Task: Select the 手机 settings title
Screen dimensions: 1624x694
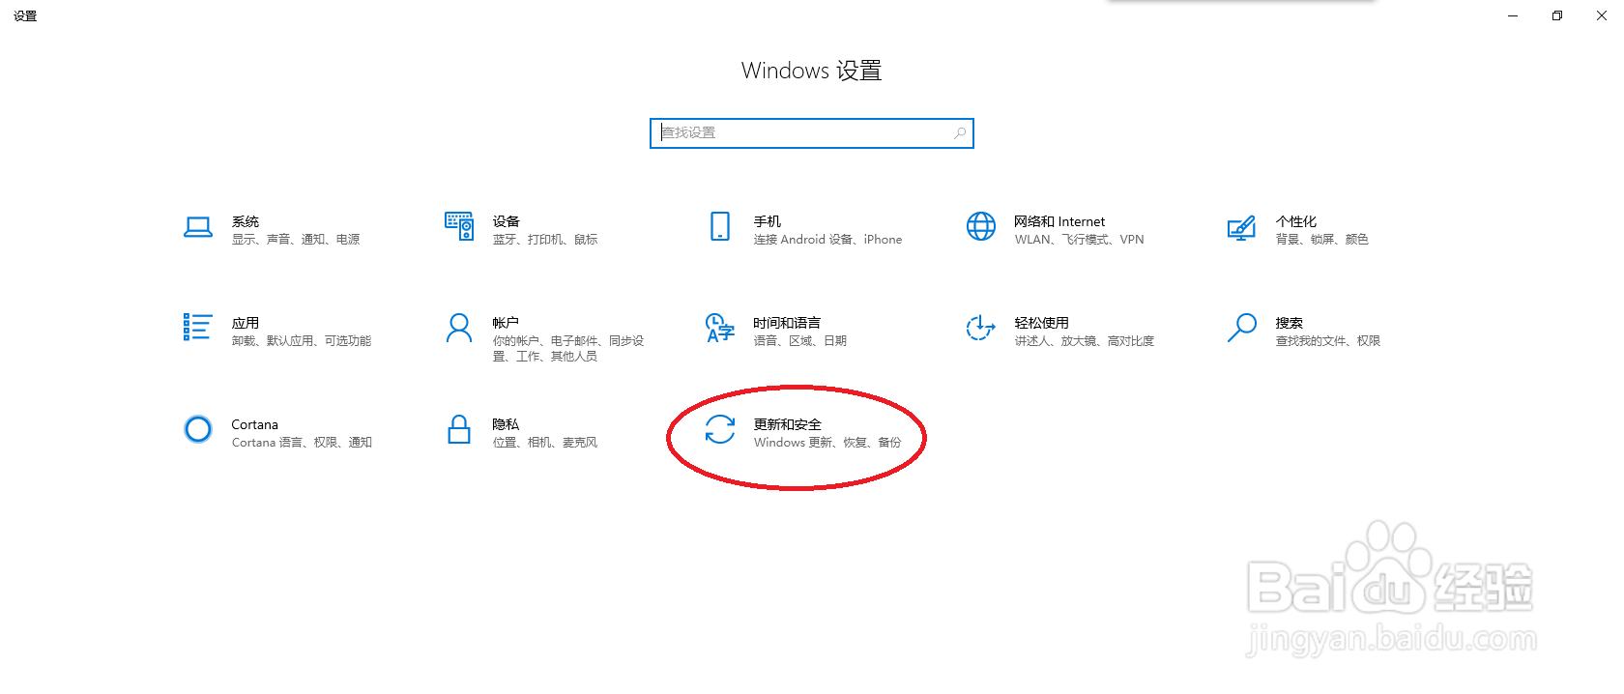Action: tap(768, 221)
